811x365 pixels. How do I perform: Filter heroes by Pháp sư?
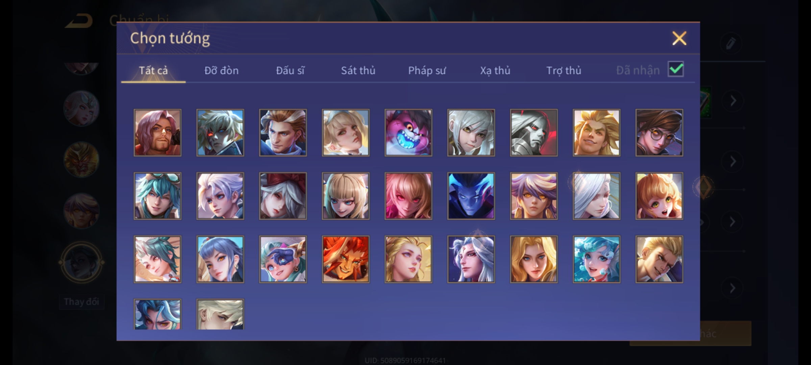pos(427,70)
